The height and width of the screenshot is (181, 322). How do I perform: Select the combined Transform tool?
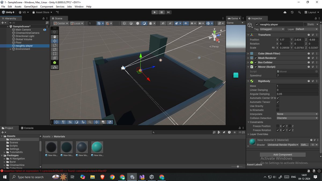(55, 58)
